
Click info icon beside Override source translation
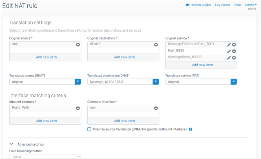click(x=190, y=129)
